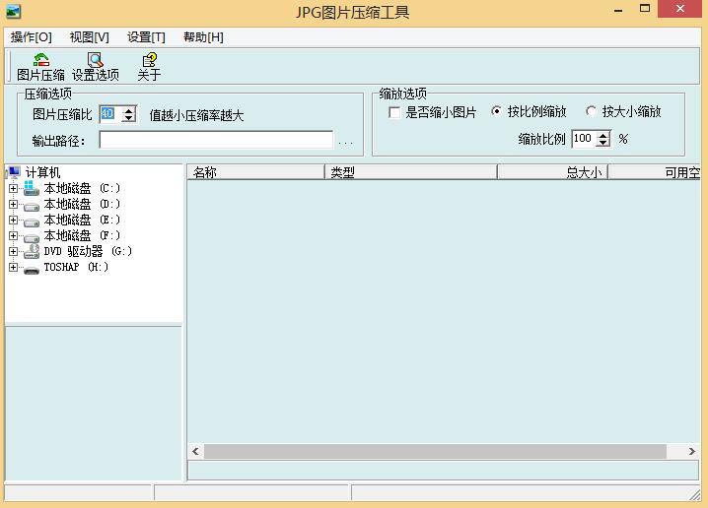
Task: Expand the 本地磁盘 (F:) tree node
Action: tap(13, 235)
